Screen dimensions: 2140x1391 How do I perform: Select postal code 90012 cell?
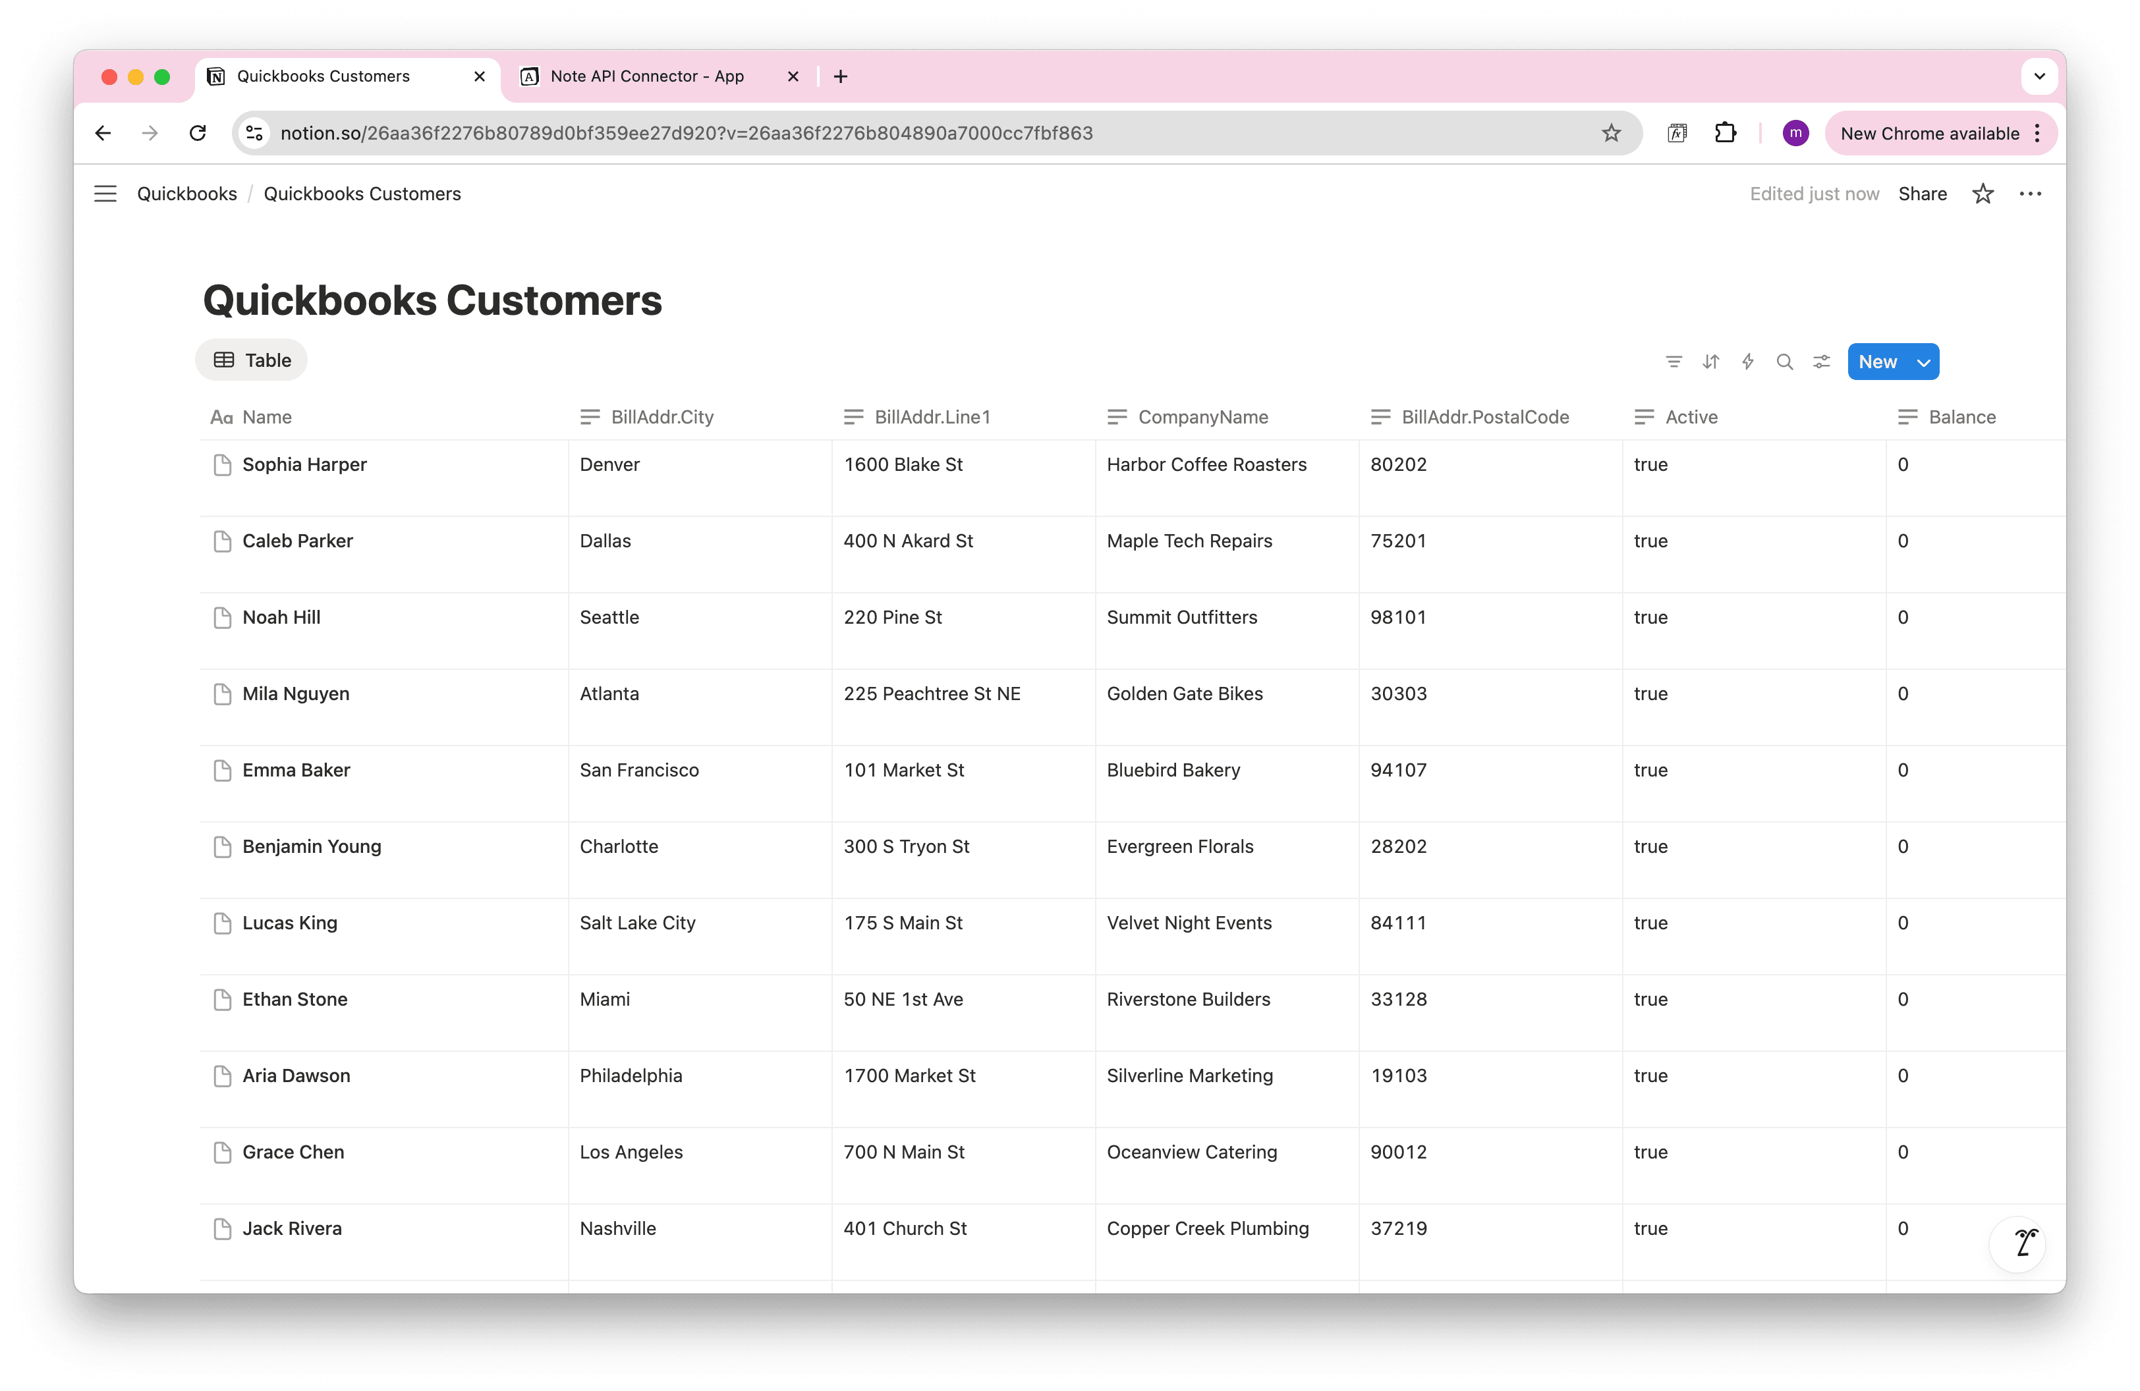tap(1491, 1166)
